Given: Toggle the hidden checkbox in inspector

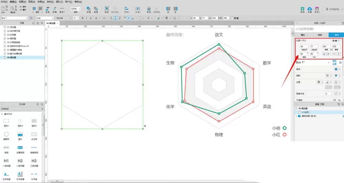Looking at the screenshot, I should (339, 41).
